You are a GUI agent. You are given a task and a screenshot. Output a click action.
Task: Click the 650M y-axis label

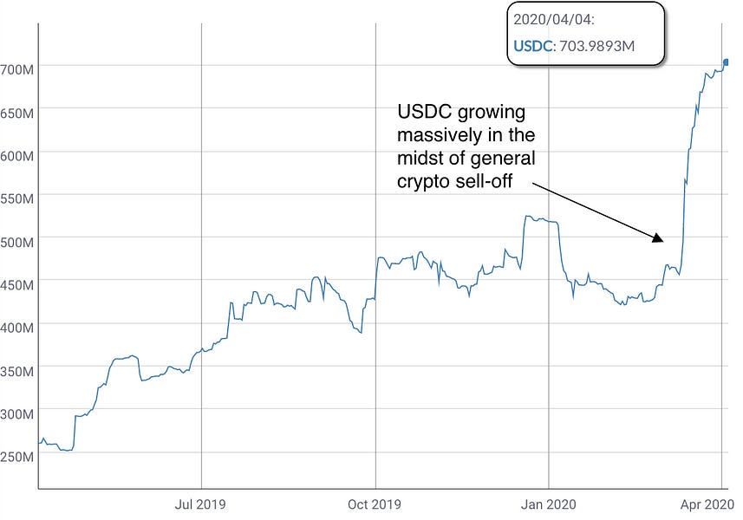click(x=17, y=112)
